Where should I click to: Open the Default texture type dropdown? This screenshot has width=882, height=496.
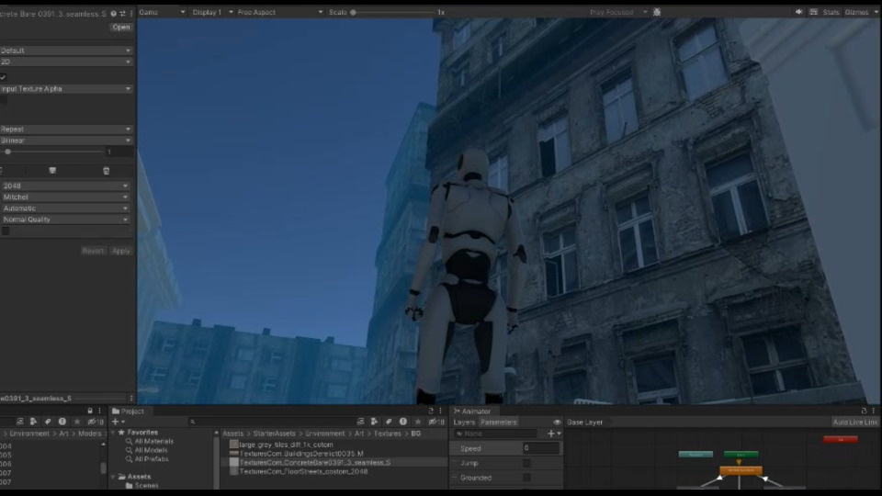pyautogui.click(x=66, y=51)
